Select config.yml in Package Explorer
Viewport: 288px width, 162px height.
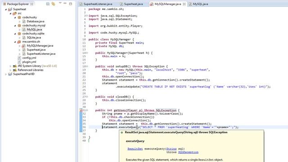(x=29, y=58)
